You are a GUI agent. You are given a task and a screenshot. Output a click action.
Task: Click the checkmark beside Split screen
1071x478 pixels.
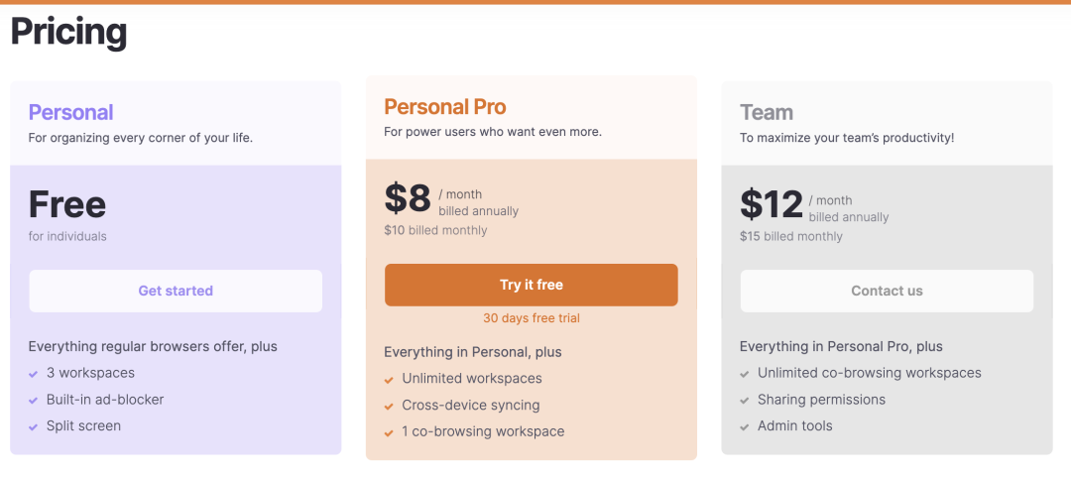(x=33, y=426)
